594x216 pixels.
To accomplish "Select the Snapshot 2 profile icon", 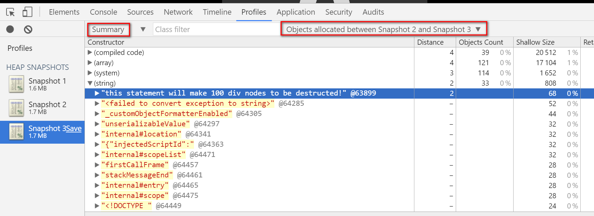I will click(16, 108).
